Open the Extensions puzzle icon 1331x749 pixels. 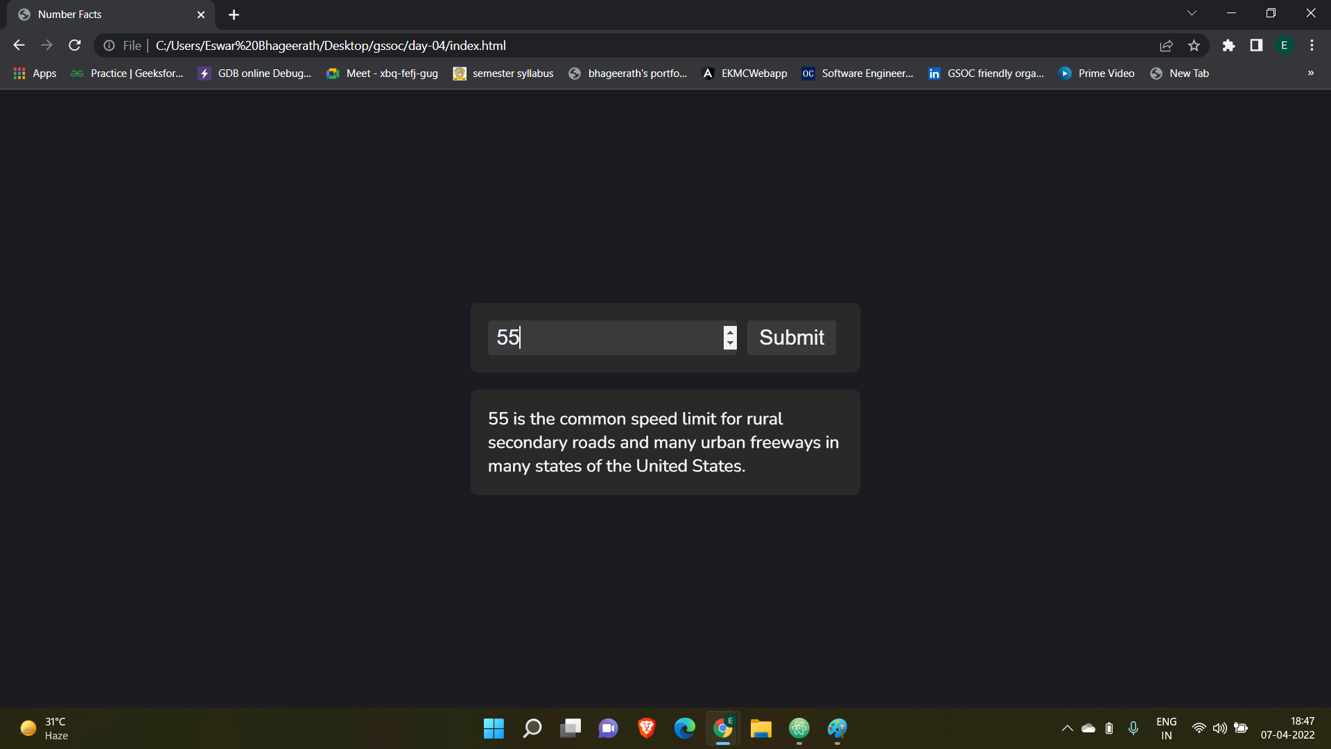point(1228,46)
